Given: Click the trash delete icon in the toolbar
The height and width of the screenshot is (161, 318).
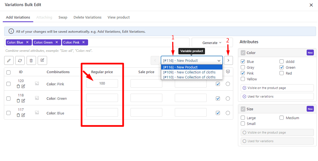Looking at the screenshot, I should pyautogui.click(x=31, y=60).
